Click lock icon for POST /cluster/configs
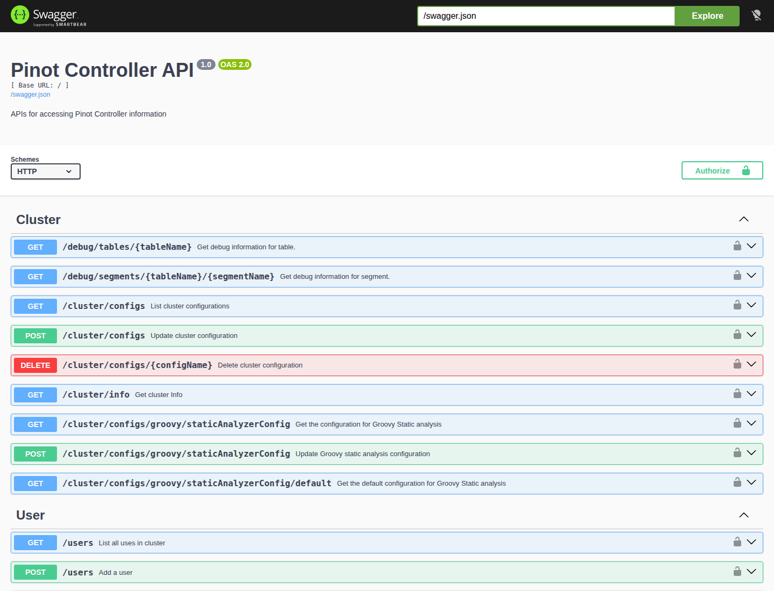This screenshot has height=591, width=774. coord(737,334)
